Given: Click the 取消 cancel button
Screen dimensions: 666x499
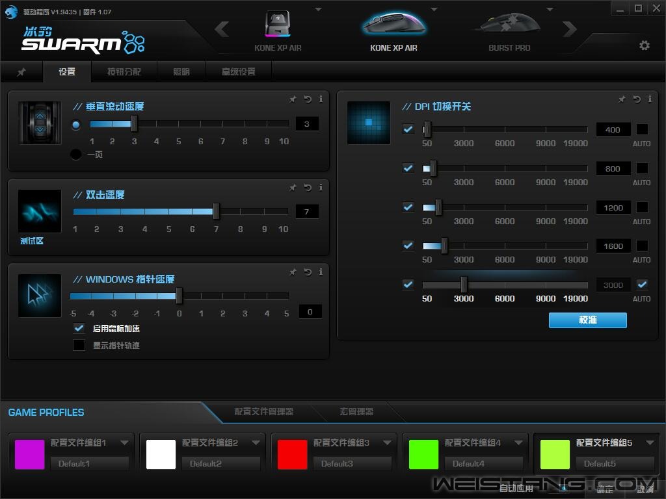Looking at the screenshot, I should pos(645,489).
